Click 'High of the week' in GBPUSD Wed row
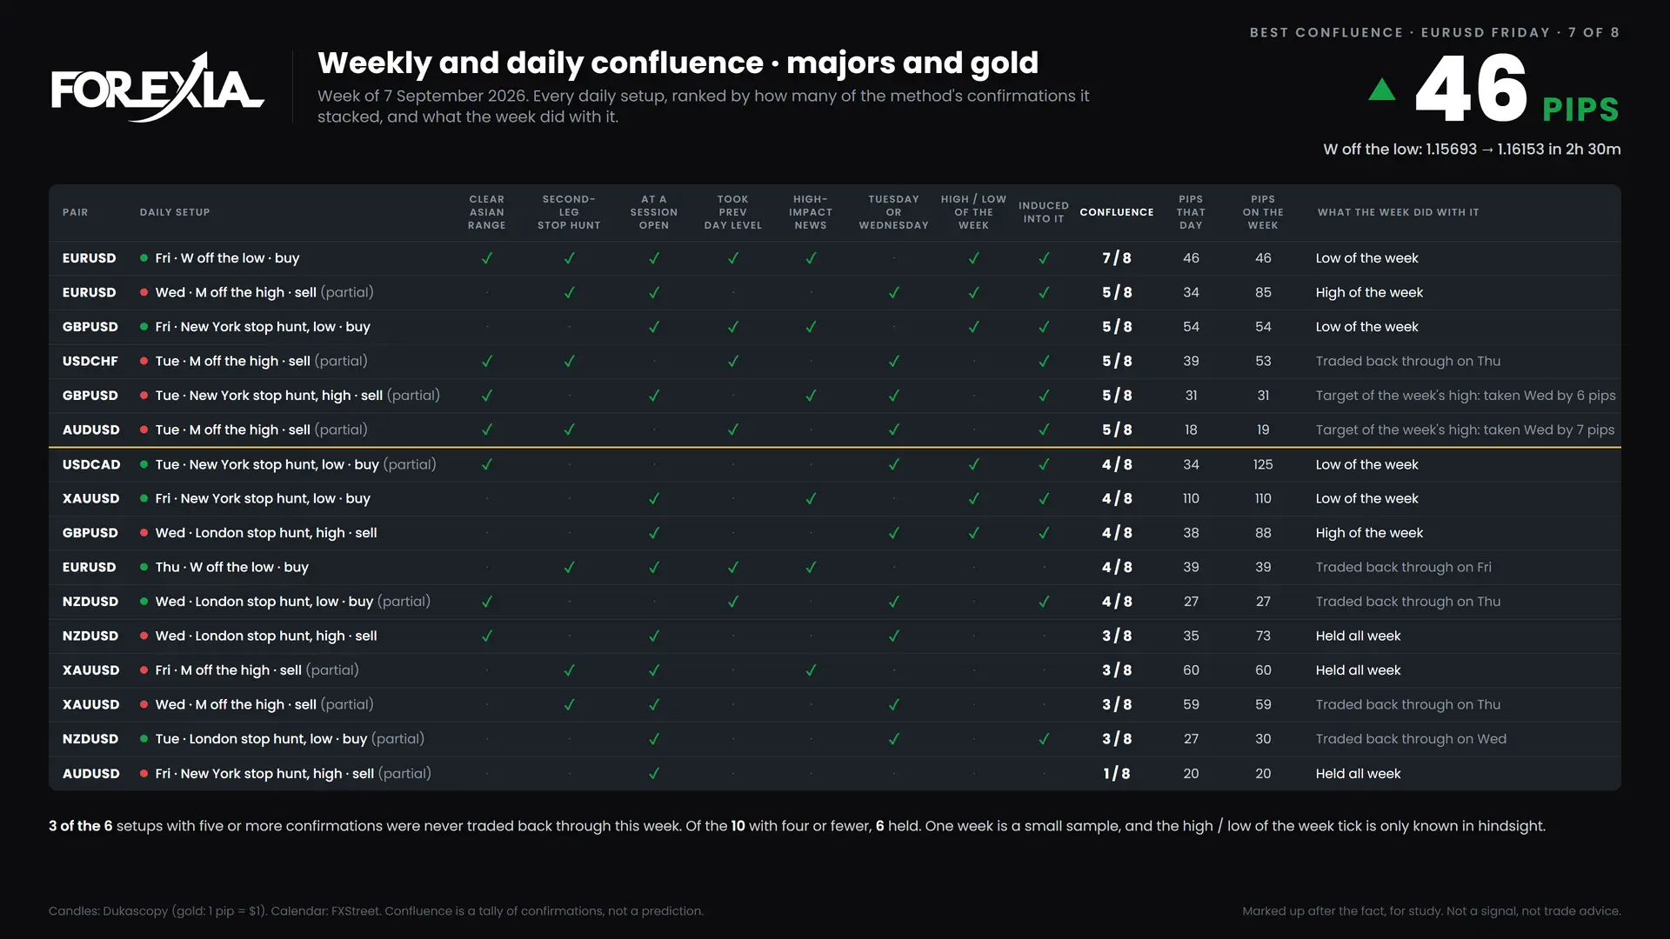Viewport: 1670px width, 939px height. point(1369,533)
